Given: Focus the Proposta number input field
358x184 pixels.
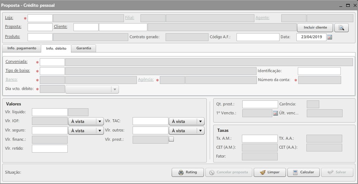Looking at the screenshot, I should 40,27.
